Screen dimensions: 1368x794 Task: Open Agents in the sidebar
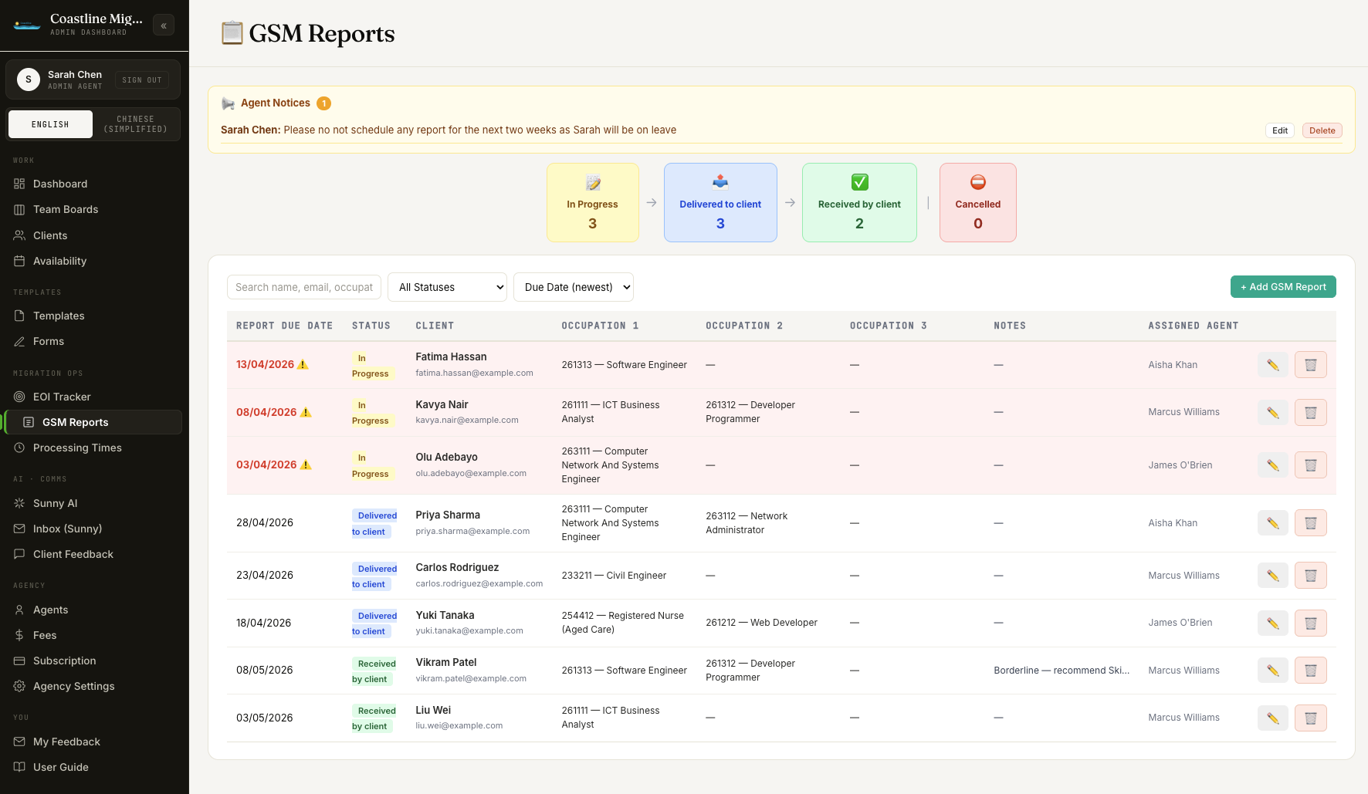51,610
